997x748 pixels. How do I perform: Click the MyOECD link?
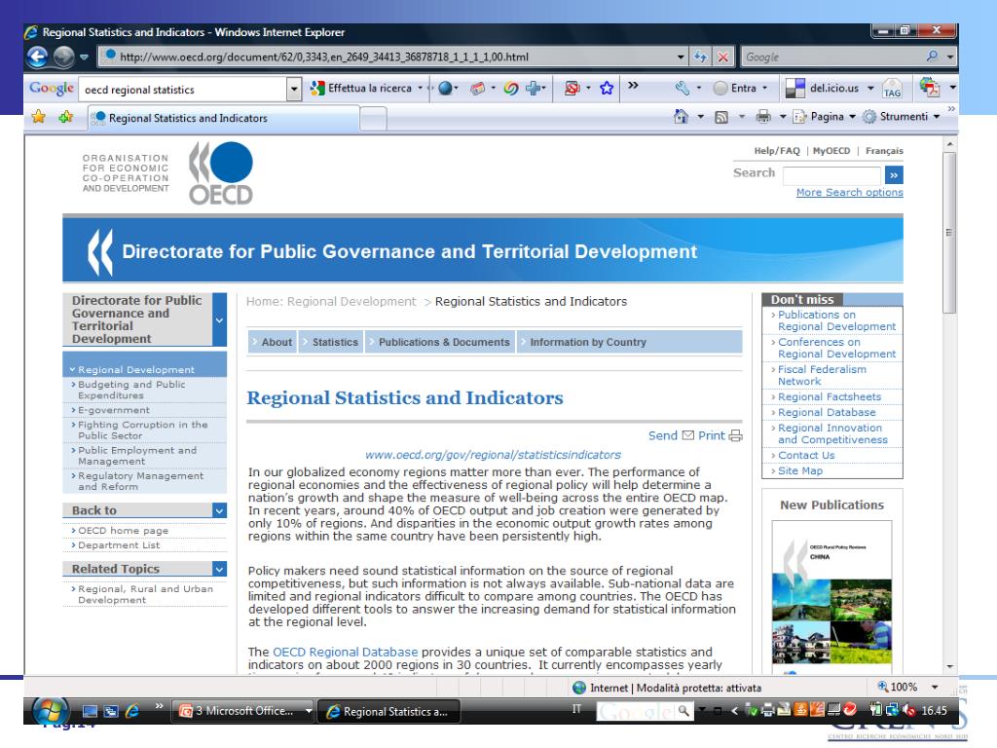point(831,151)
